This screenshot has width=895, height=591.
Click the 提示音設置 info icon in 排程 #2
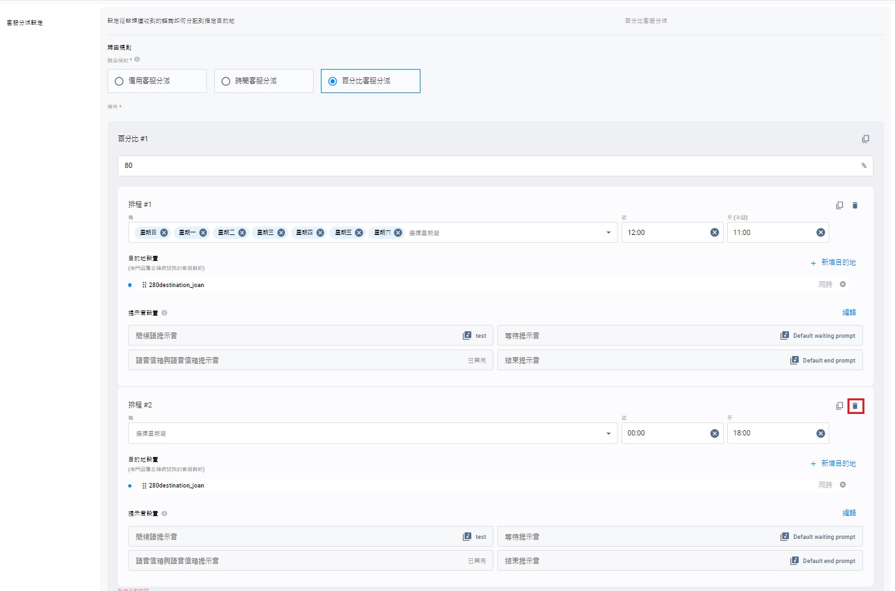pos(165,514)
